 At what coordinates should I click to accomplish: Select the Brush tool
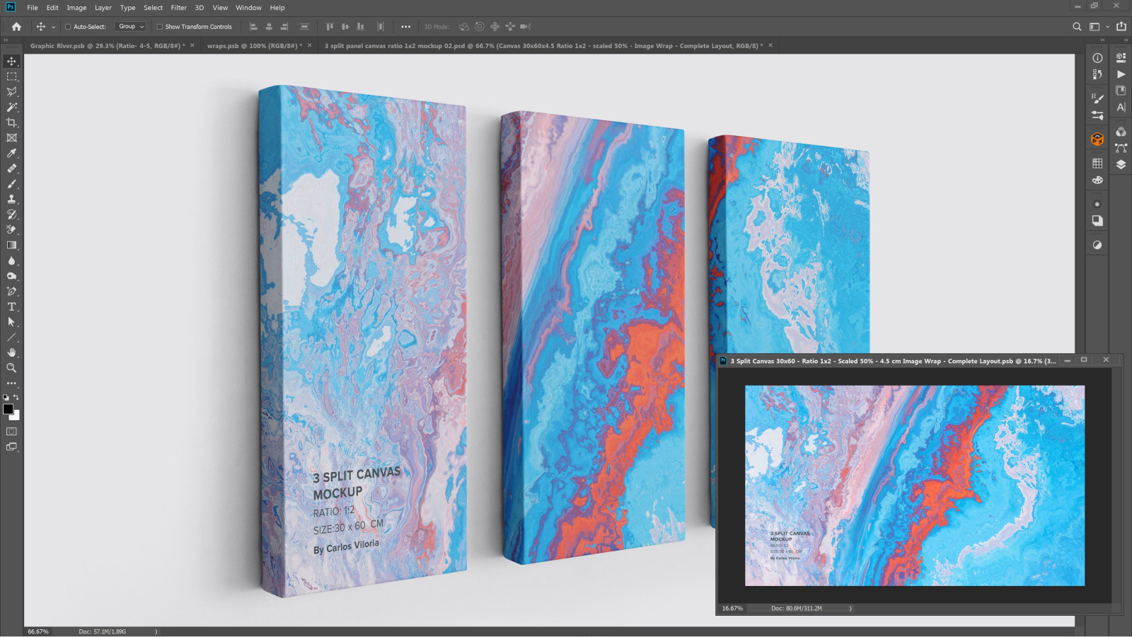11,184
